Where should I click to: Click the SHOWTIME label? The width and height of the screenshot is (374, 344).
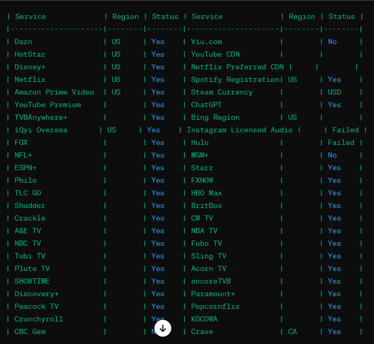32,282
